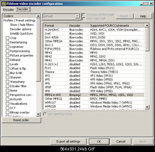Click the ffdshow title bar icon
Image resolution: width=155 pixels, height=152 pixels.
tap(4, 4)
